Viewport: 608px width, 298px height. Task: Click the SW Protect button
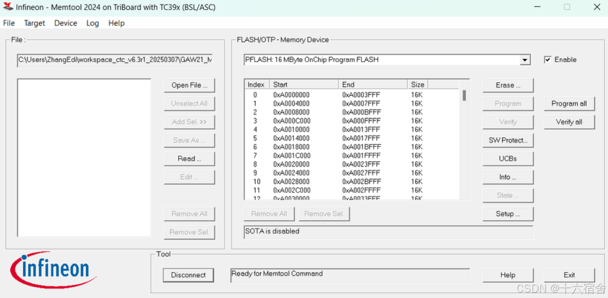click(x=508, y=140)
